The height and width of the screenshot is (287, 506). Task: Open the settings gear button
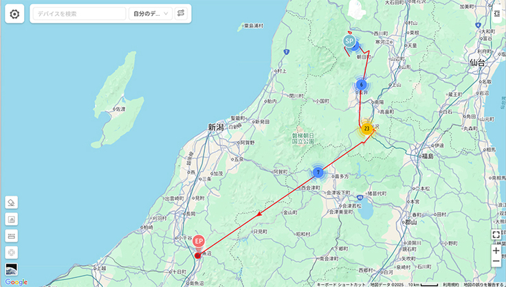pyautogui.click(x=14, y=14)
